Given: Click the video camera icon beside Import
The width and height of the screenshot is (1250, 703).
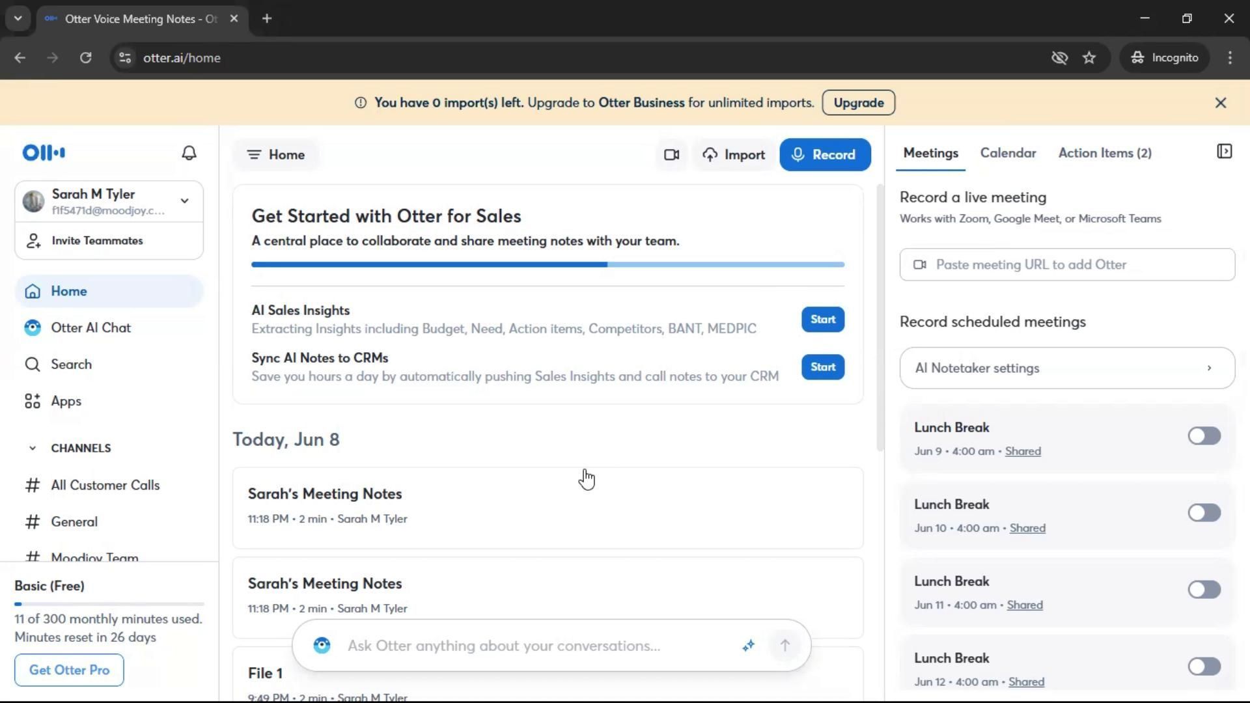Looking at the screenshot, I should [671, 155].
